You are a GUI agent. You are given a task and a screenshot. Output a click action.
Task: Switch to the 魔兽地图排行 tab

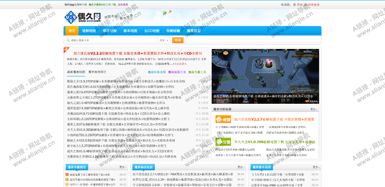97,72
